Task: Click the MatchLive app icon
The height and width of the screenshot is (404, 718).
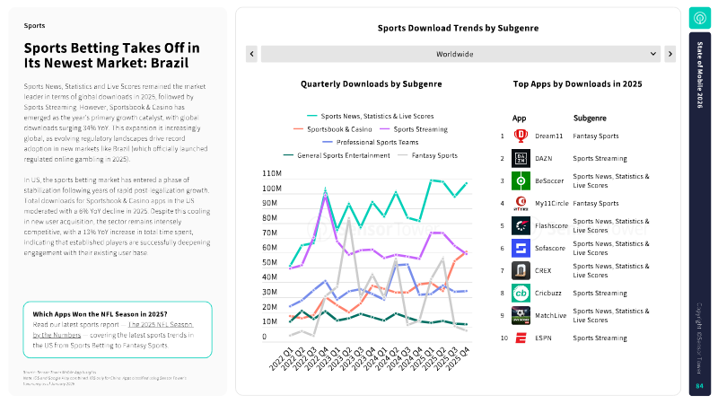Action: (521, 315)
